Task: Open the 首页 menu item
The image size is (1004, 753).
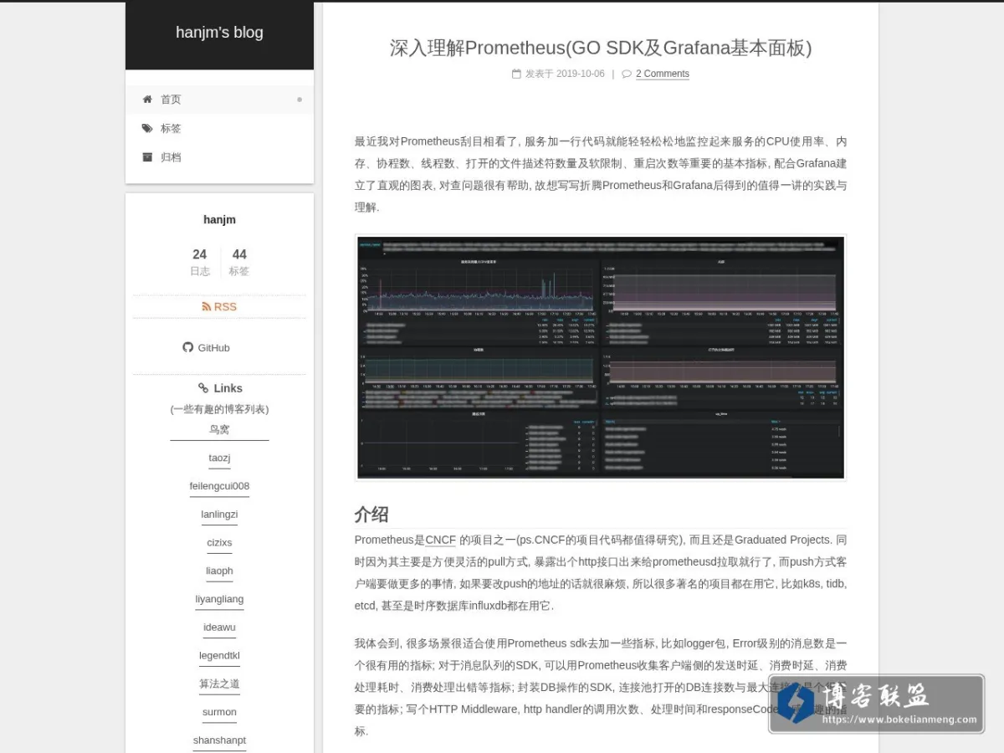Action: pos(219,99)
